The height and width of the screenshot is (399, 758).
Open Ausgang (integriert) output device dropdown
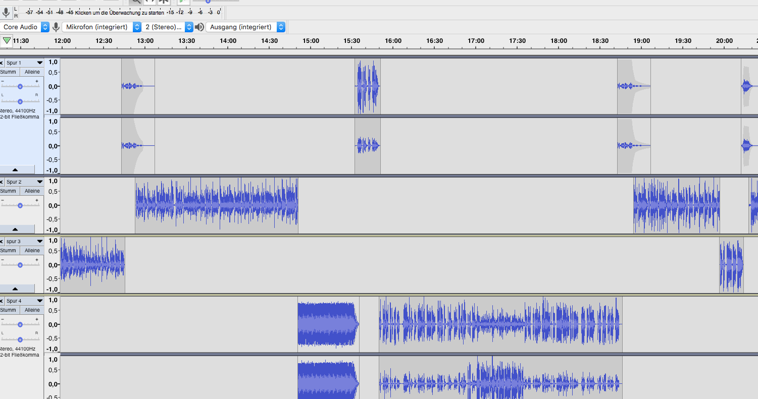245,27
